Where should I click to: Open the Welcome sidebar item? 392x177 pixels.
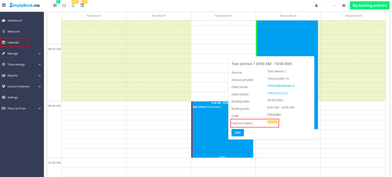[x=13, y=31]
